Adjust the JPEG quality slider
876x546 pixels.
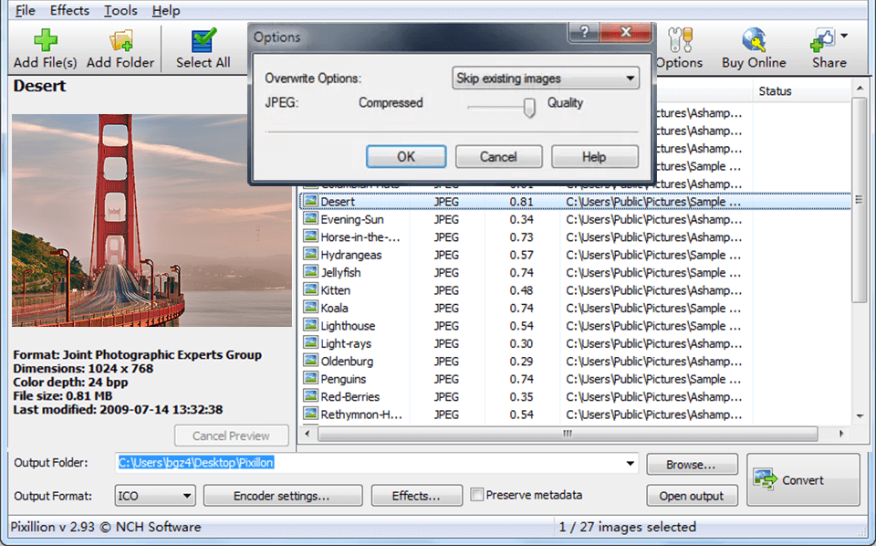[527, 108]
